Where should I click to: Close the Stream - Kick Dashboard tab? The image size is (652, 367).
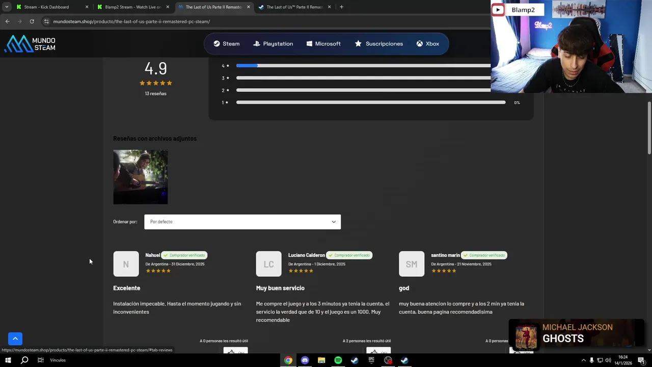pyautogui.click(x=87, y=7)
